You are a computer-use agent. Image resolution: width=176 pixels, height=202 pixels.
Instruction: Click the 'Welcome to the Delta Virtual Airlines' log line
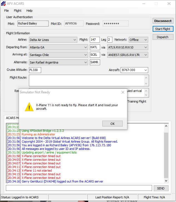point(56,138)
